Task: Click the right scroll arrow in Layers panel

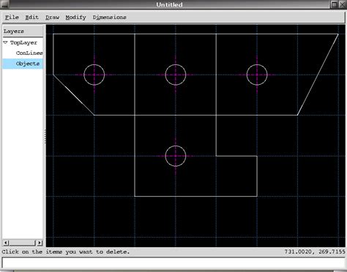Action: click(40, 243)
